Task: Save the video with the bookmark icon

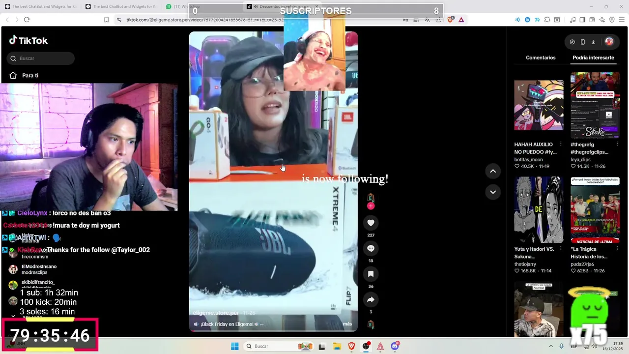Action: tap(371, 274)
